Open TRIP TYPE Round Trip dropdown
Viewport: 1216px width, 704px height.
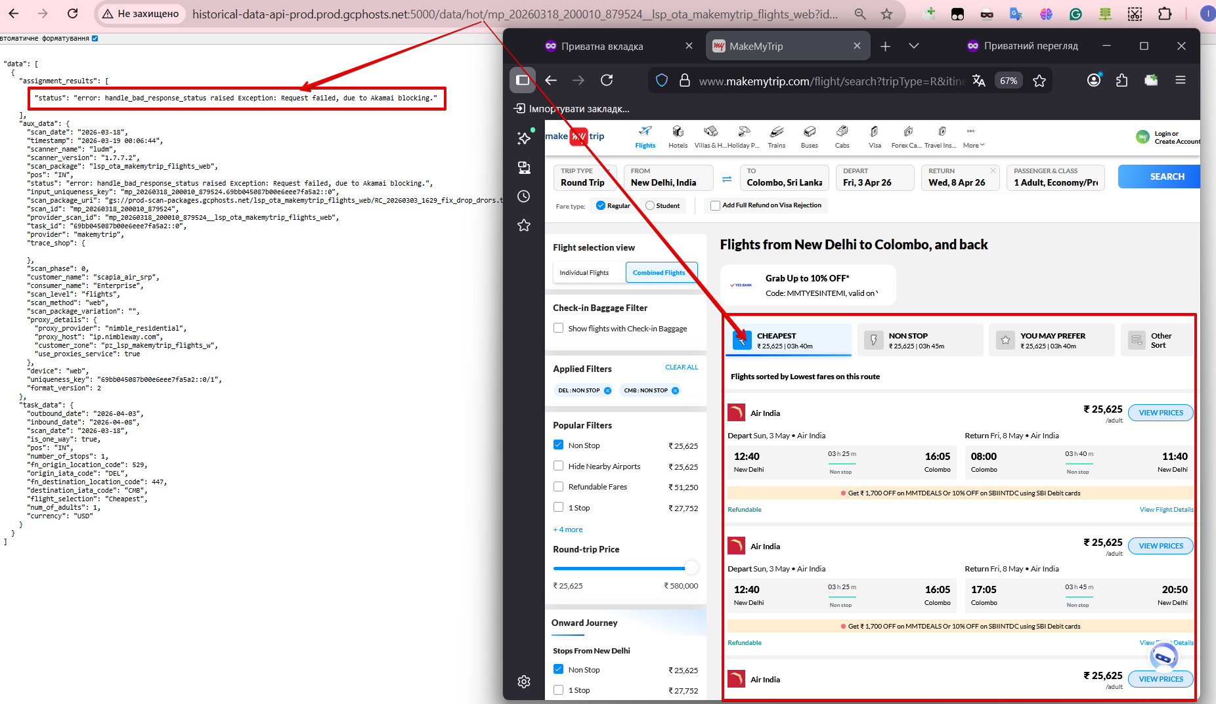click(584, 177)
